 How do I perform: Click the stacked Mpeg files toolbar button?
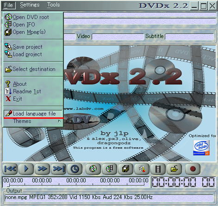click(x=126, y=169)
